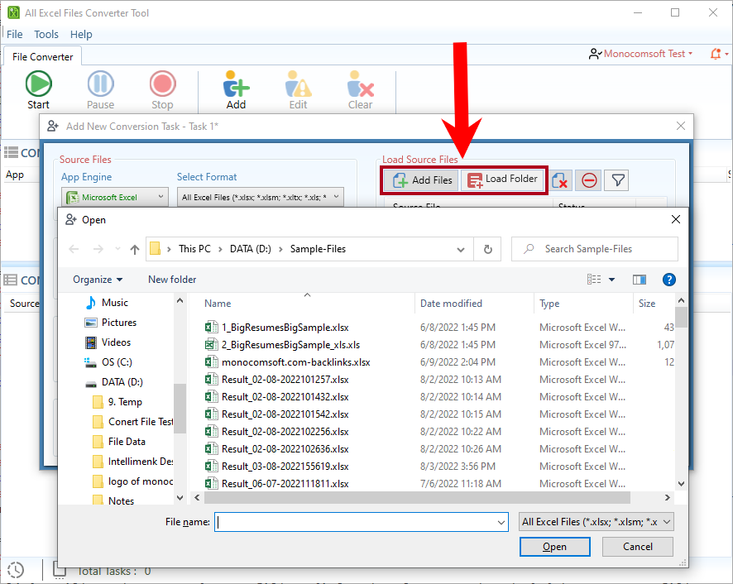Open the Tools menu
Image resolution: width=733 pixels, height=584 pixels.
point(46,34)
